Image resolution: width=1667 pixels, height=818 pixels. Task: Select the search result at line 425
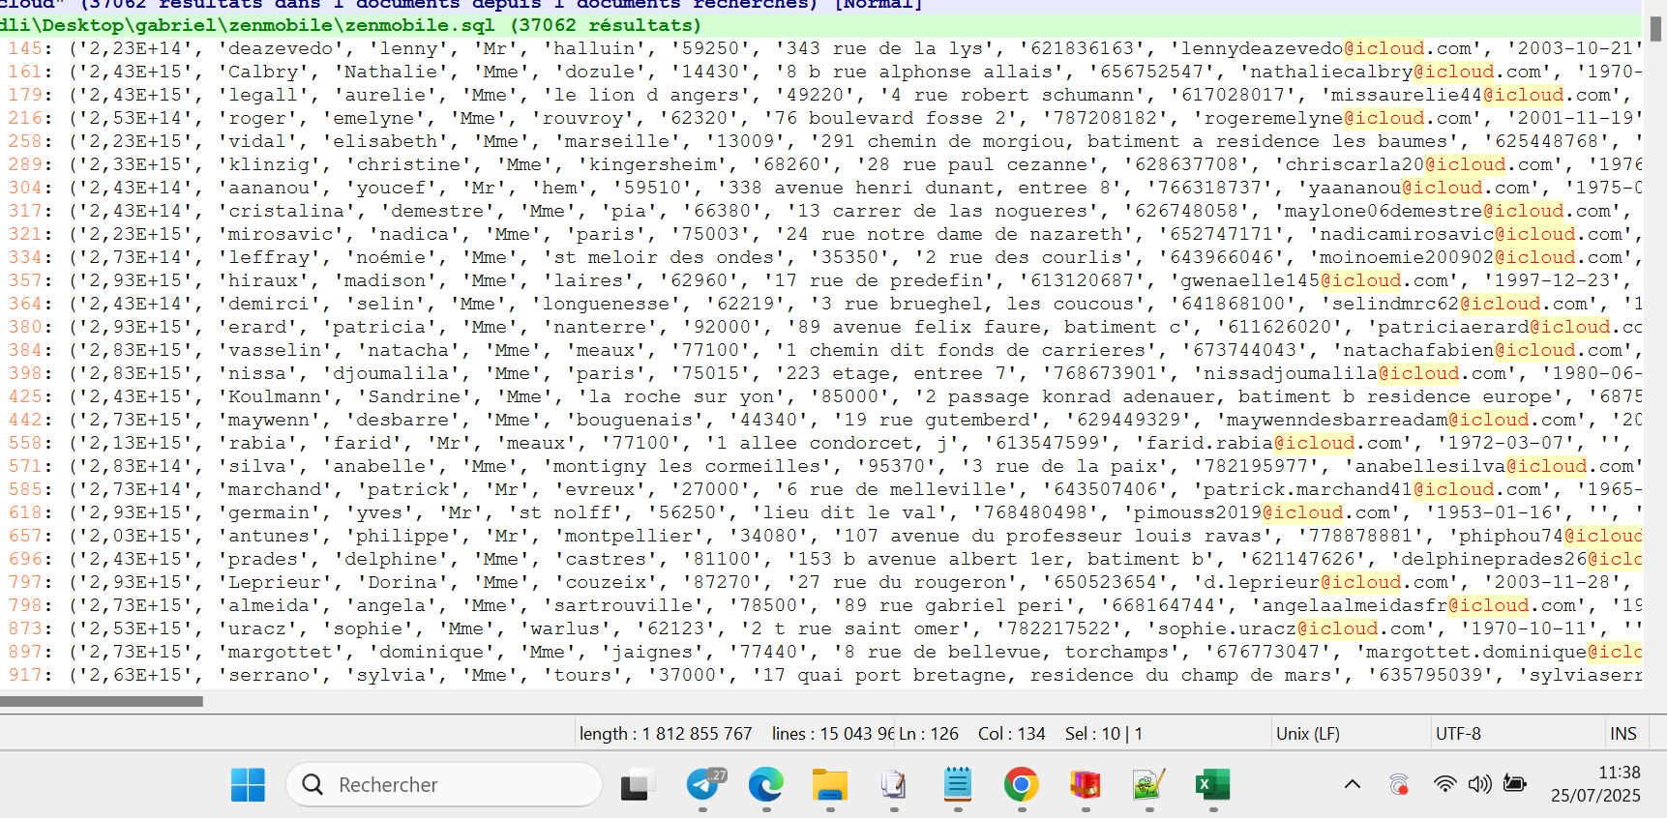coord(821,396)
